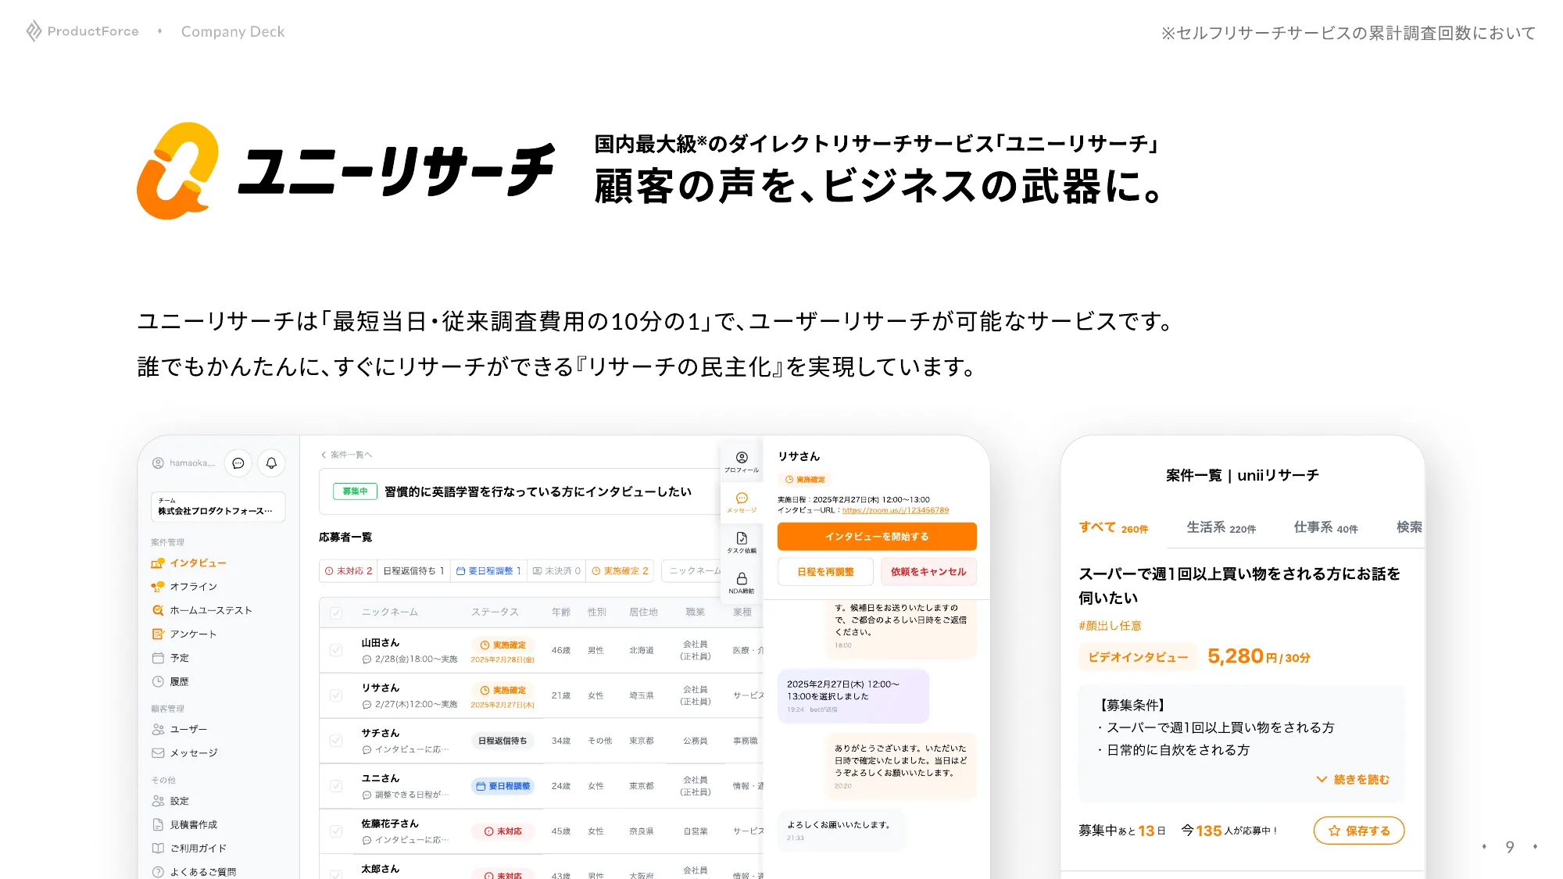Filter applicants by 未対応 2 tab

point(349,571)
